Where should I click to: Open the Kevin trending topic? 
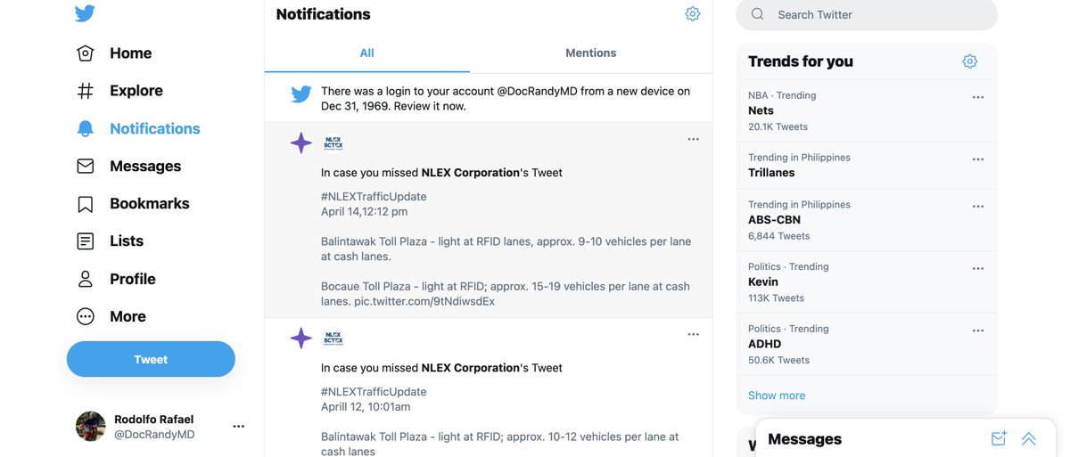tap(763, 282)
